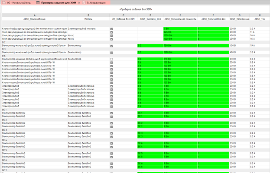Select column header B
This screenshot has width=270, height=173.
pyautogui.click(x=88, y=15)
